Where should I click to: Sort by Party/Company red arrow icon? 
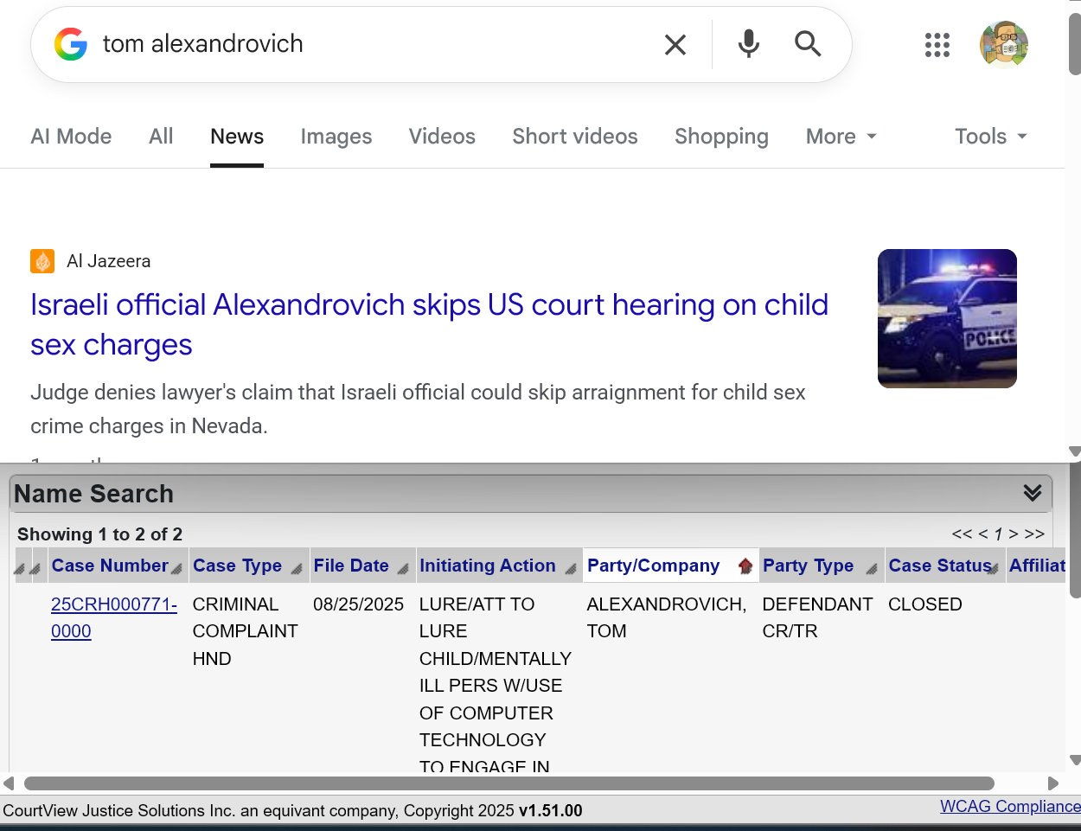(x=745, y=566)
